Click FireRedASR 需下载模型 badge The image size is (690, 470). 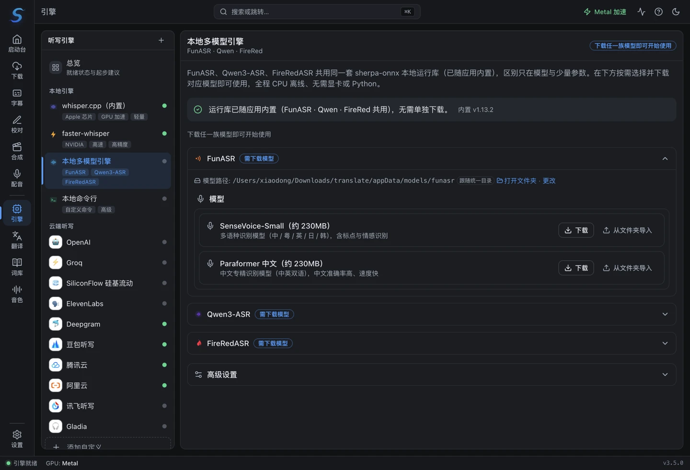(x=273, y=344)
